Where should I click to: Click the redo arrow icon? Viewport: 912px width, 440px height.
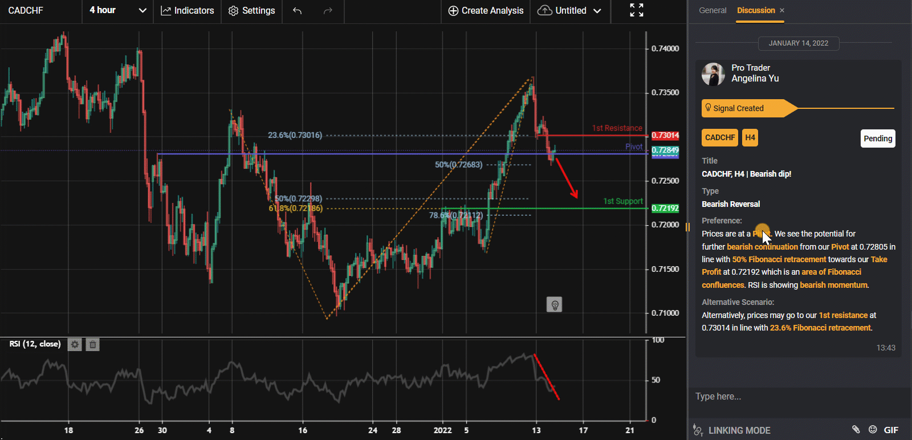tap(328, 11)
